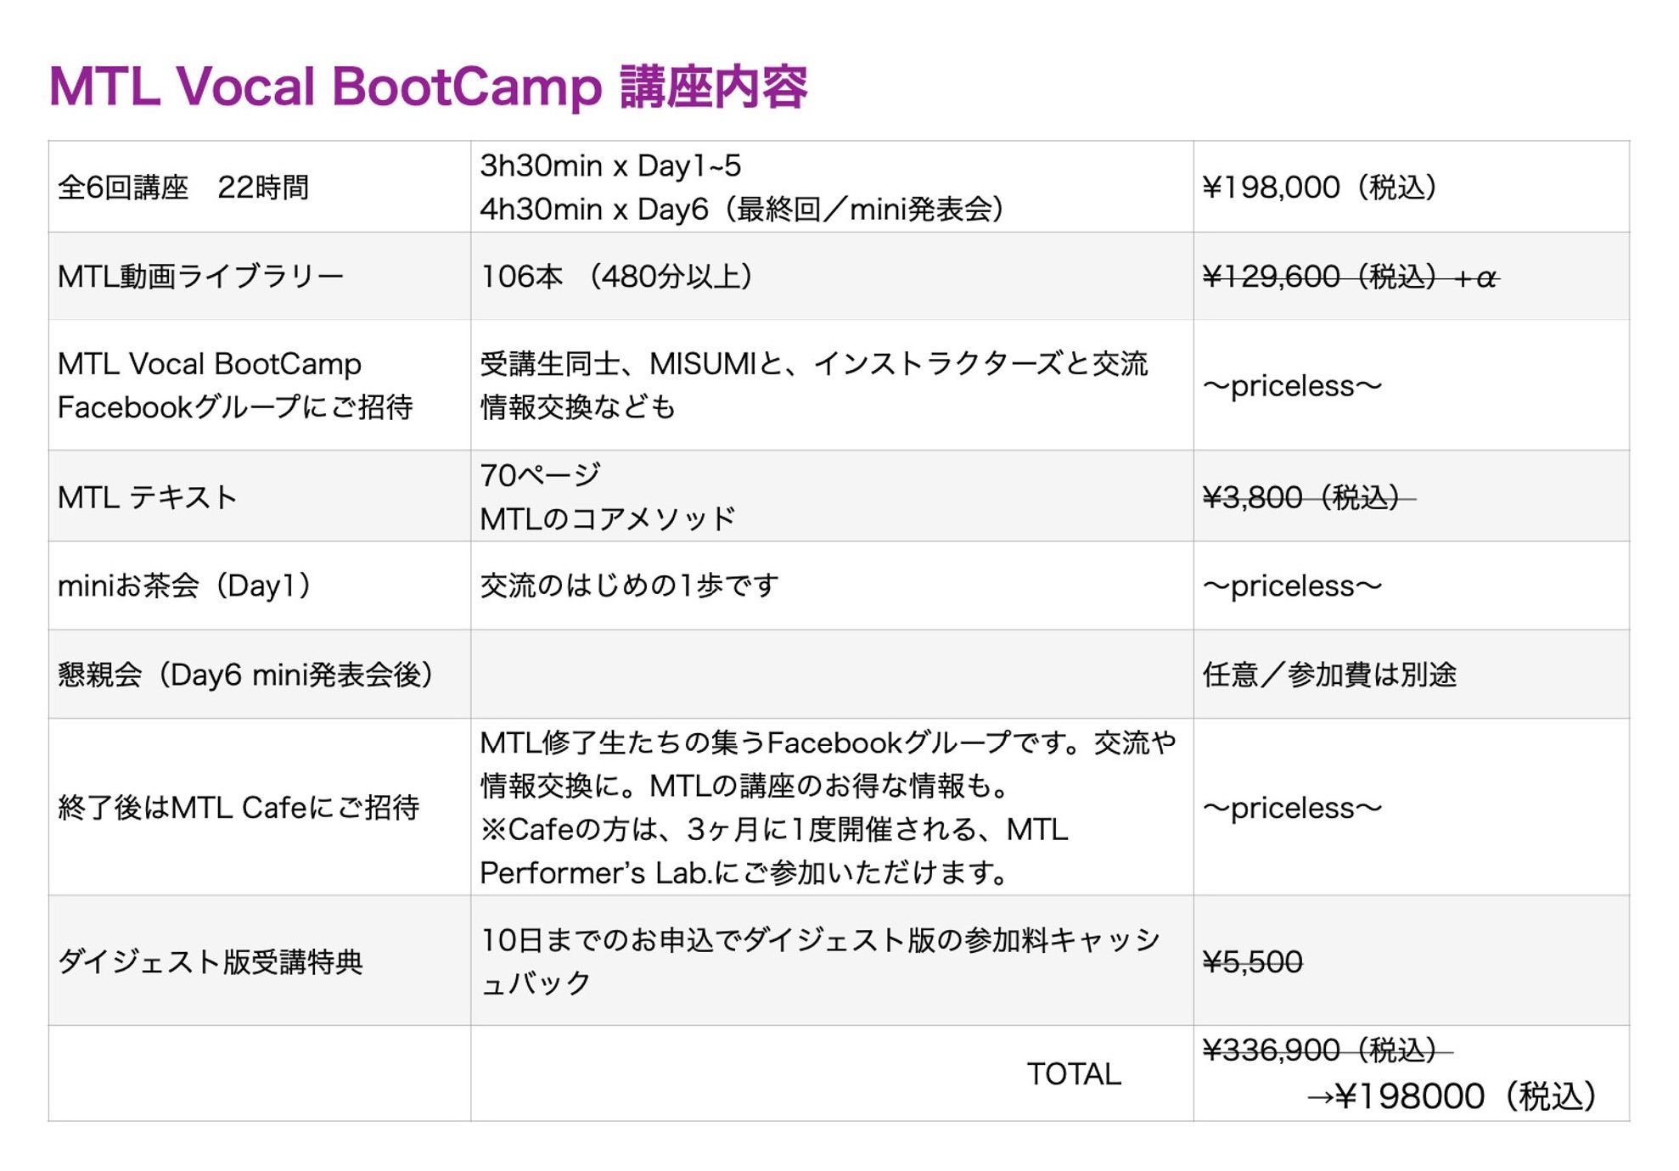1679x1171 pixels.
Task: Select the 全6回講座 22時間 cell
Action: click(x=183, y=188)
